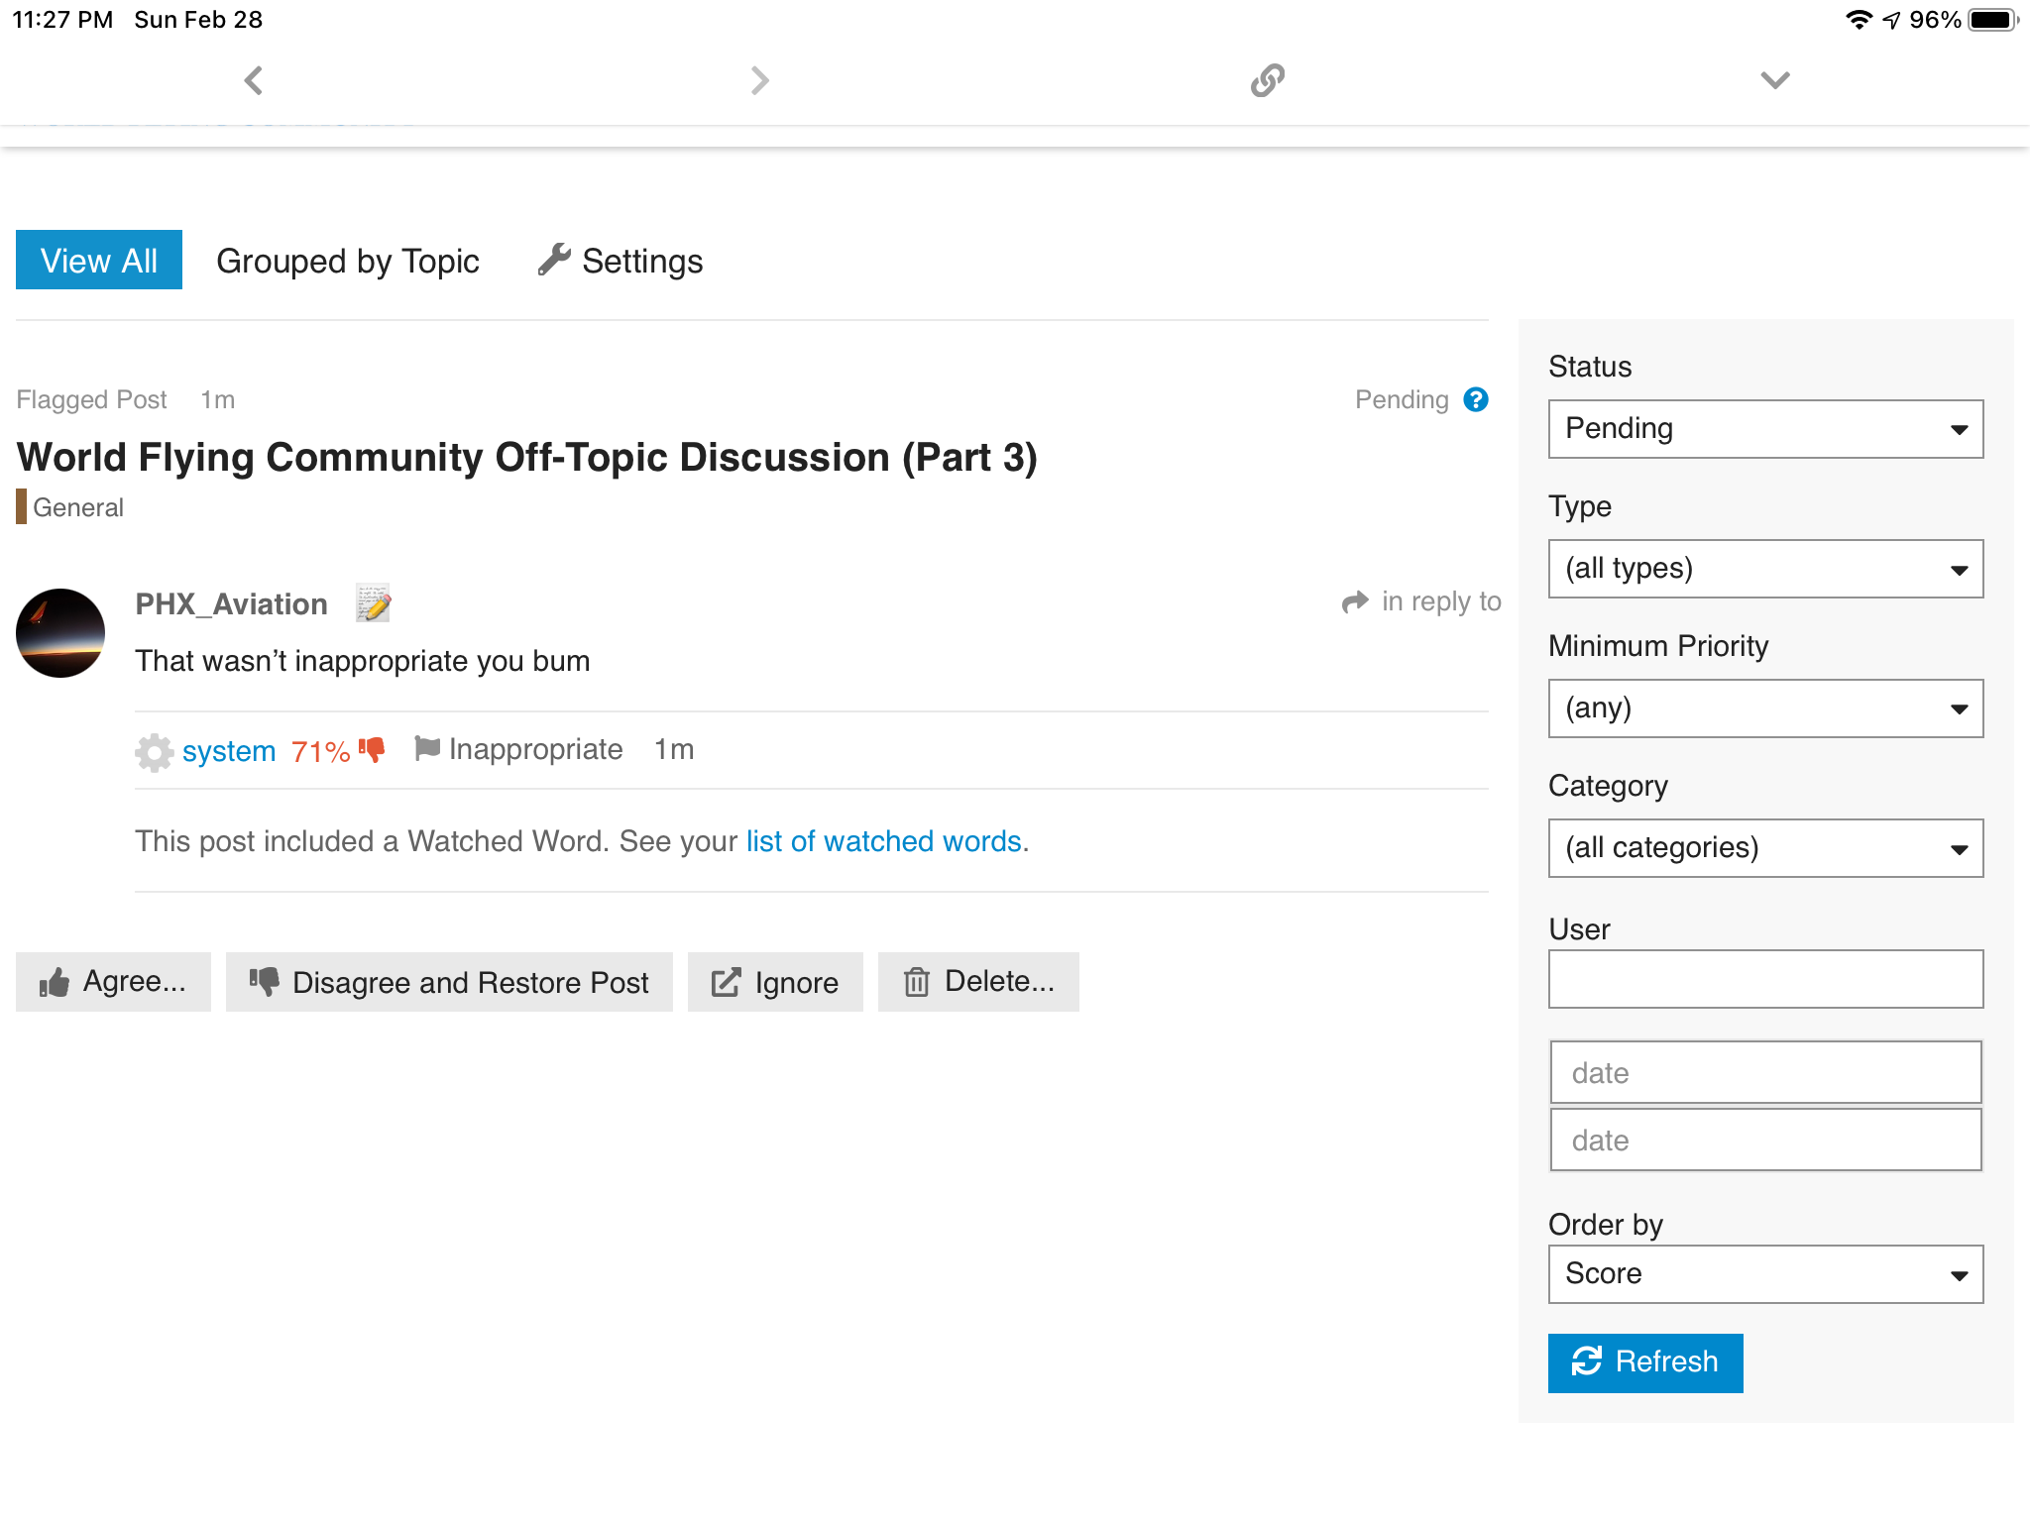Viewport: 2030px width, 1522px height.
Task: Click the system user gear avatar
Action: (154, 752)
